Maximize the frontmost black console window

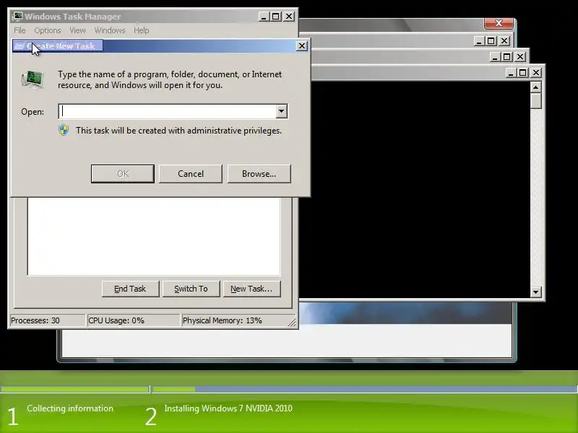coord(522,73)
